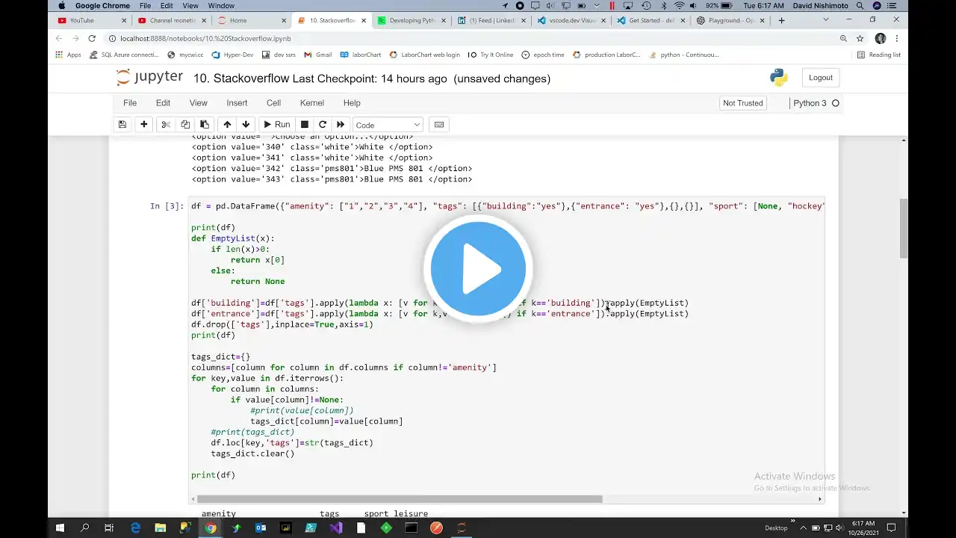Open the Cell menu
956x538 pixels.
(x=273, y=103)
